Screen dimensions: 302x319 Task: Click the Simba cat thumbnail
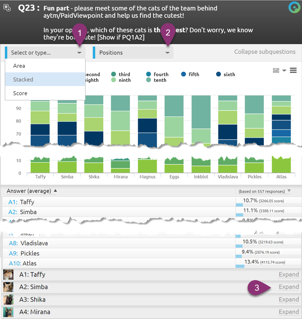(8, 287)
